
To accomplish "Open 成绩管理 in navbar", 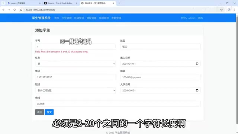I will (x=104, y=18).
